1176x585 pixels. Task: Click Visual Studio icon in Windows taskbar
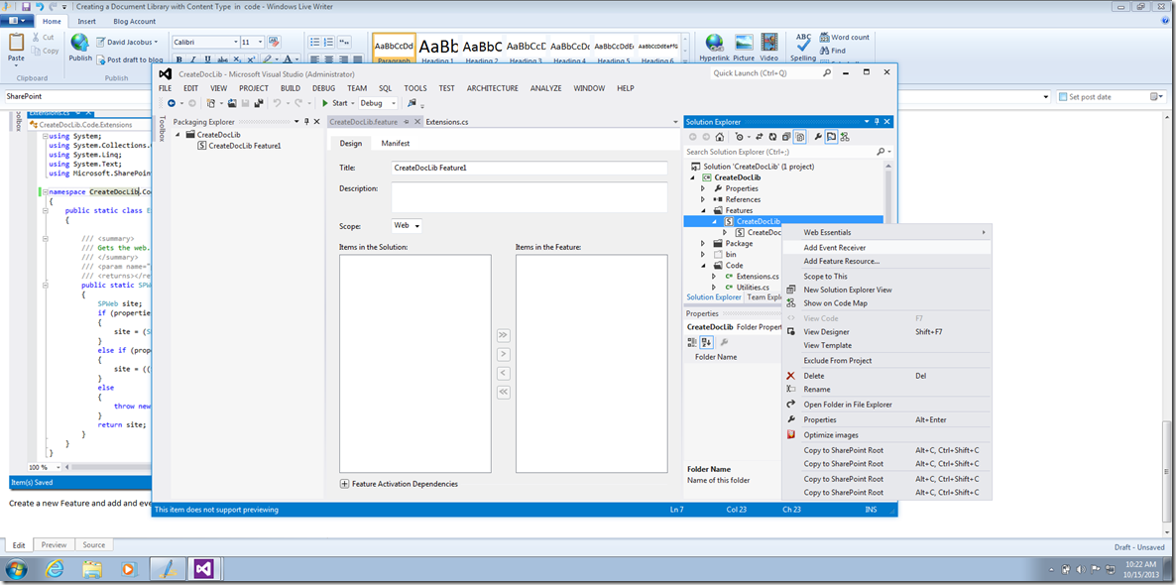coord(205,568)
